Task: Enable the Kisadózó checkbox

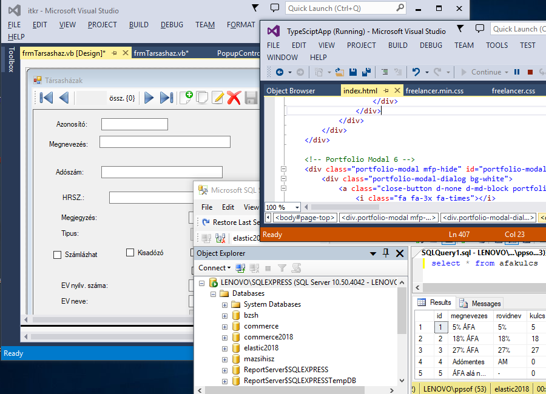Action: click(x=130, y=253)
